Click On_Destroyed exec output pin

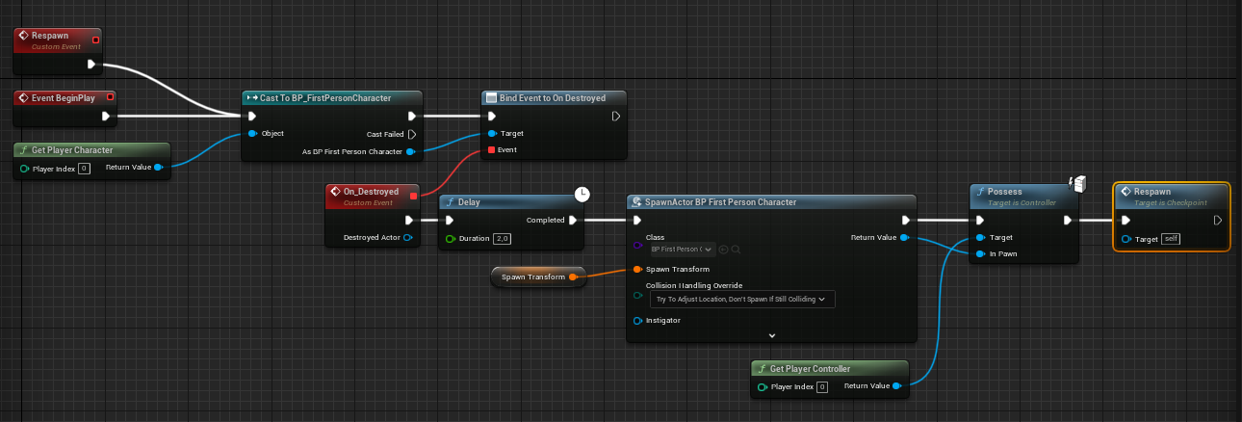[409, 220]
